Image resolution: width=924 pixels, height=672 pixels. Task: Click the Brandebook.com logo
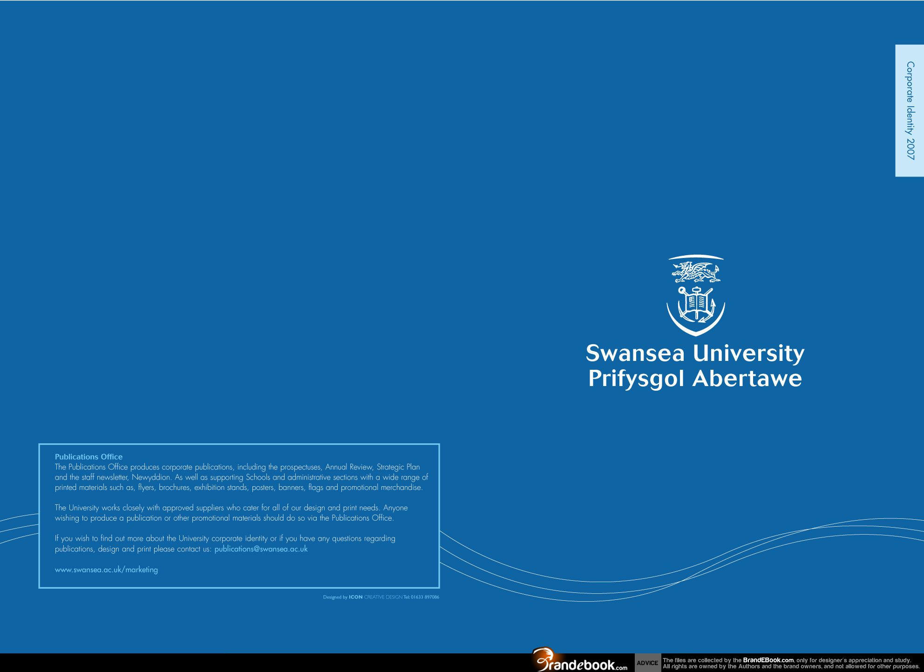(580, 659)
